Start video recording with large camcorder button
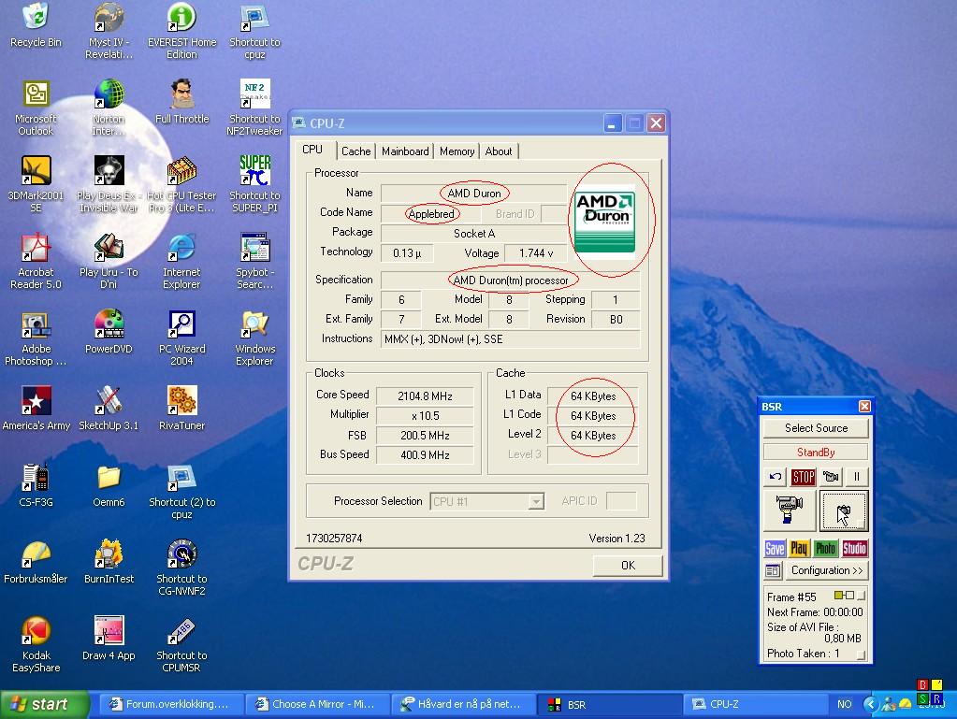Screen dimensions: 957x719 pos(790,510)
